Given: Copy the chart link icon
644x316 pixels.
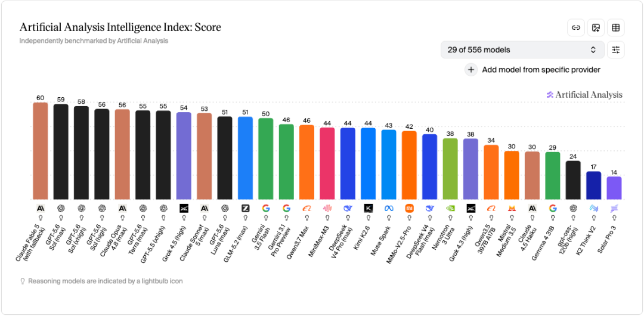Looking at the screenshot, I should 576,27.
